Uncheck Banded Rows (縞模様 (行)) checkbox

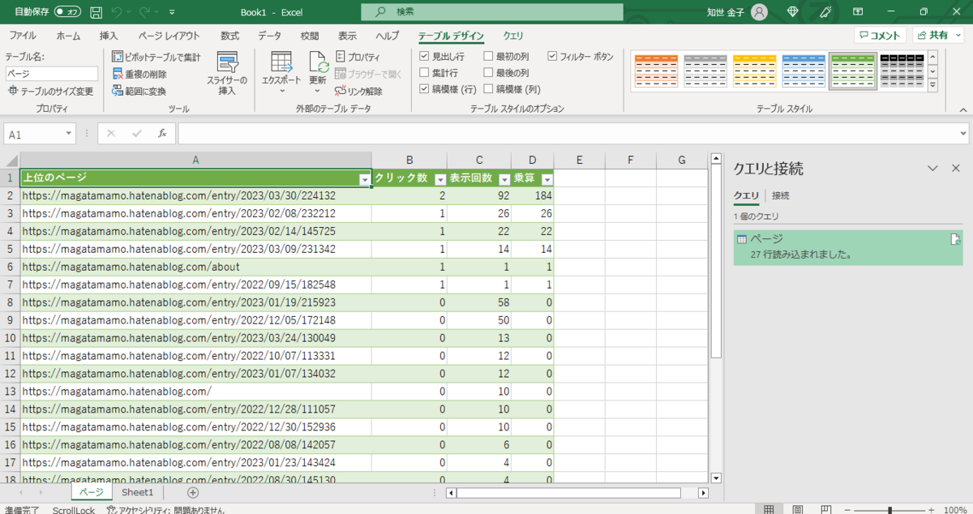coord(424,89)
